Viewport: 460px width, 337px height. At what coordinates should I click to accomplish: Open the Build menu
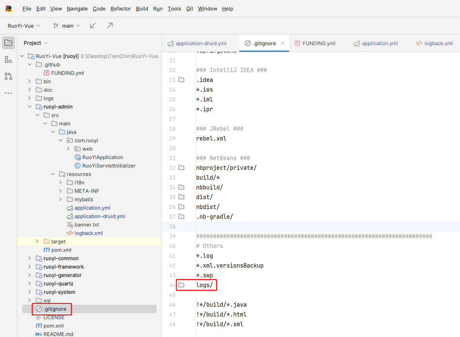click(142, 9)
